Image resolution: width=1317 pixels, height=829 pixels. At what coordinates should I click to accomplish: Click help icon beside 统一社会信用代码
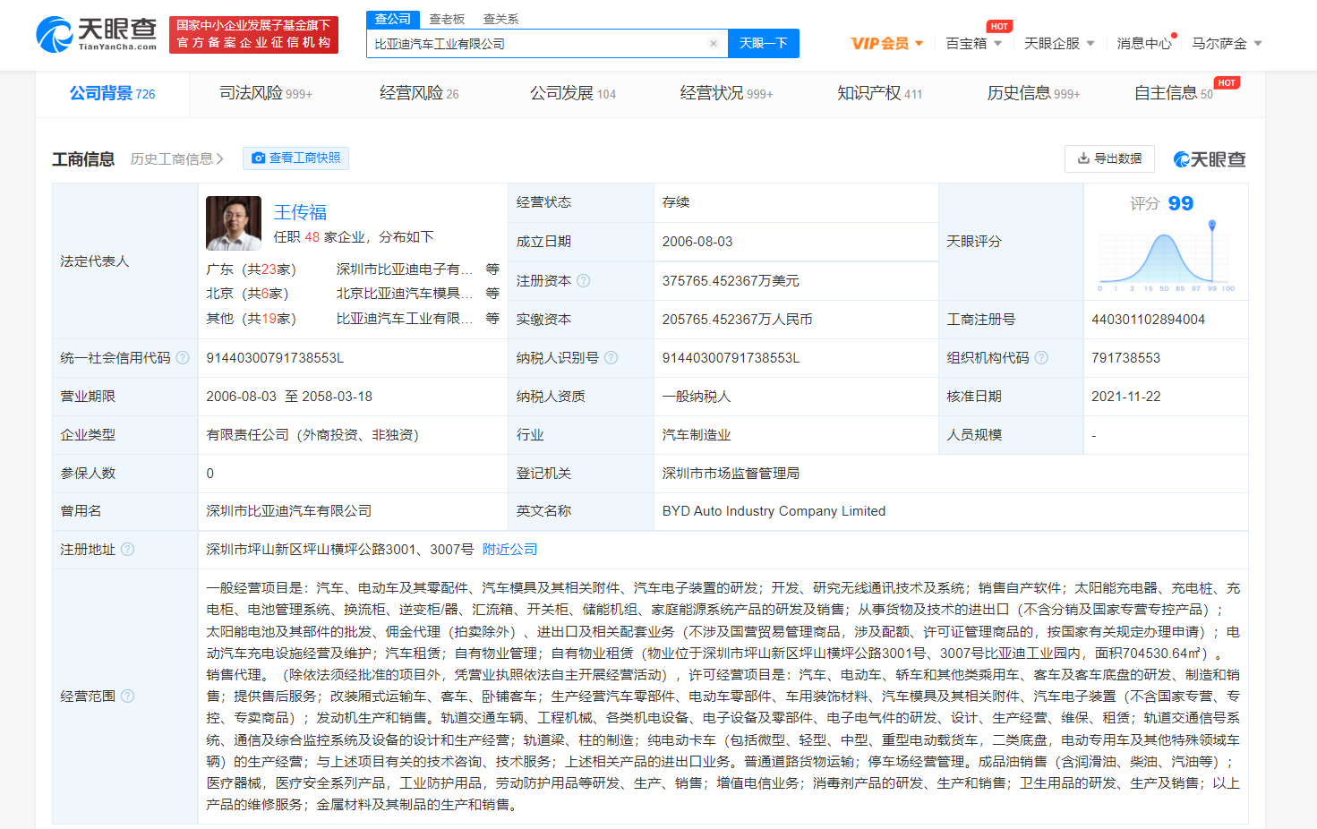[183, 358]
